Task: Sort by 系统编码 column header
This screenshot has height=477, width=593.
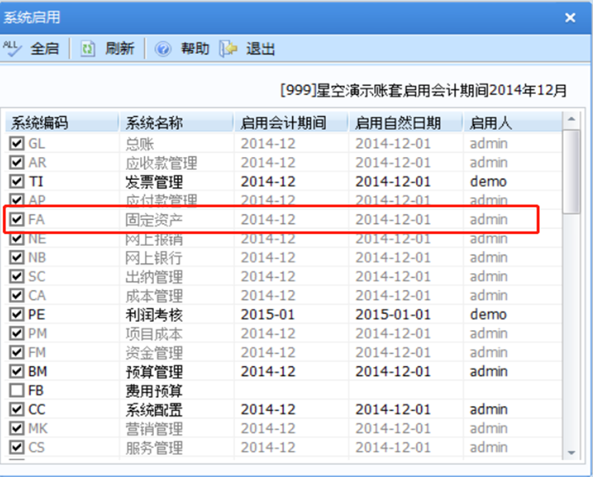Action: 62,123
